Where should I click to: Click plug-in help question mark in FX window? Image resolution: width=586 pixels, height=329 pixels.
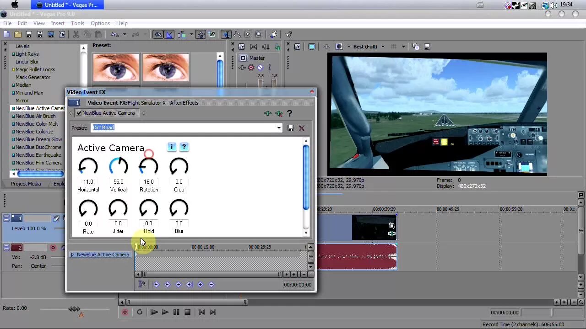pyautogui.click(x=289, y=113)
